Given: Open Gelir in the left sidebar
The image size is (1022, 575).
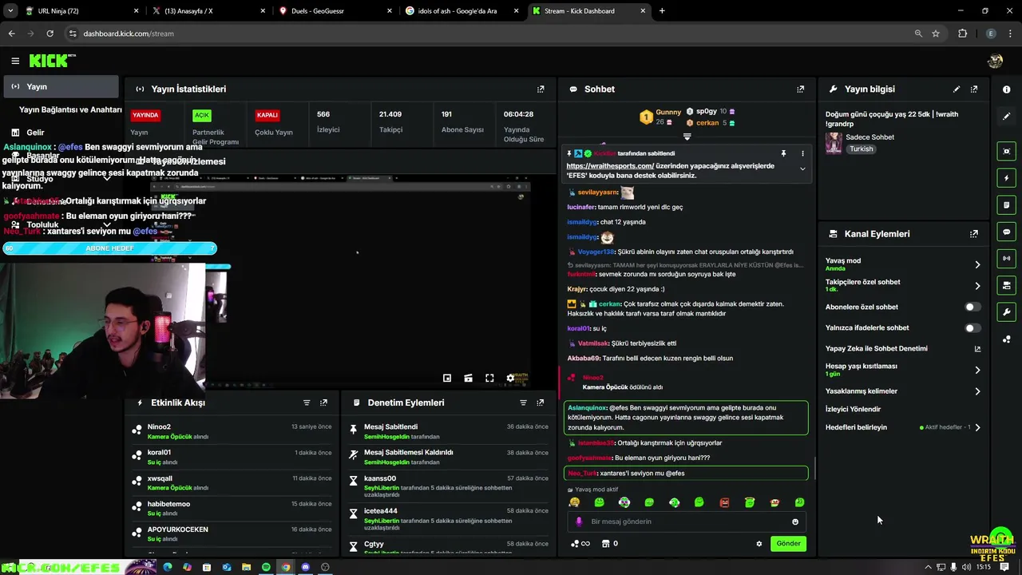Looking at the screenshot, I should [x=35, y=133].
